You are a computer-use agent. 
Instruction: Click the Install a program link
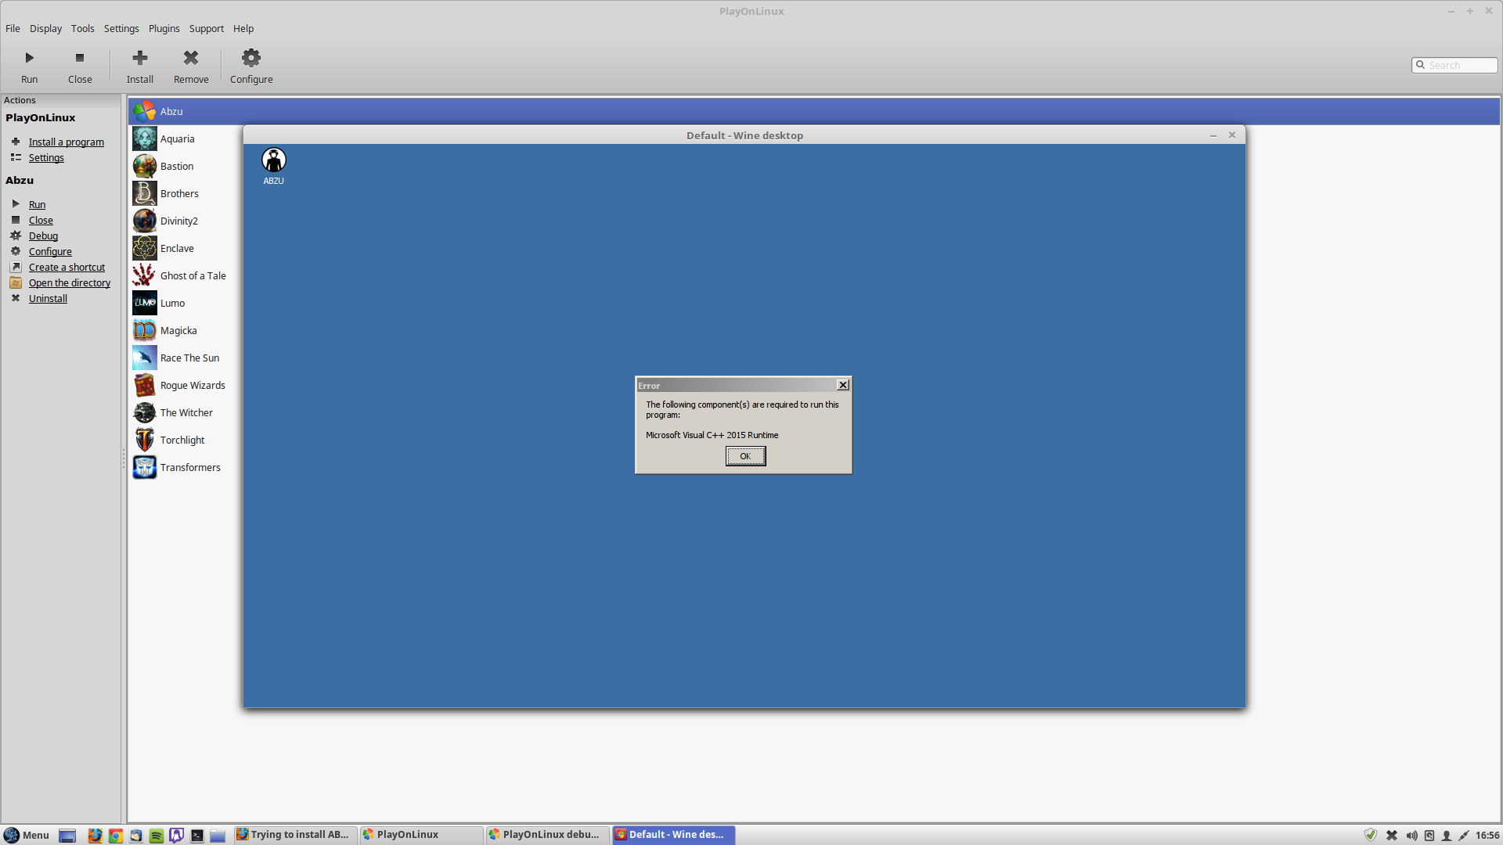(67, 142)
